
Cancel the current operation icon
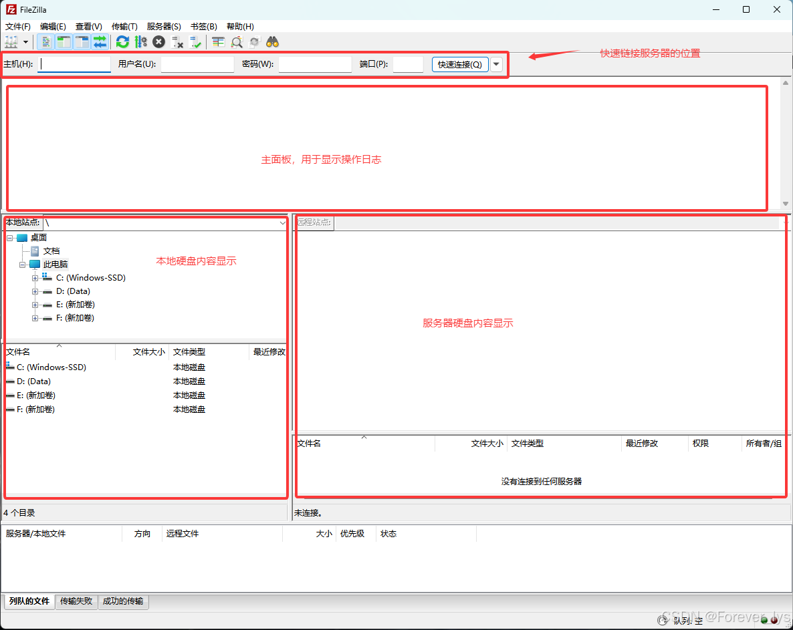click(x=159, y=42)
